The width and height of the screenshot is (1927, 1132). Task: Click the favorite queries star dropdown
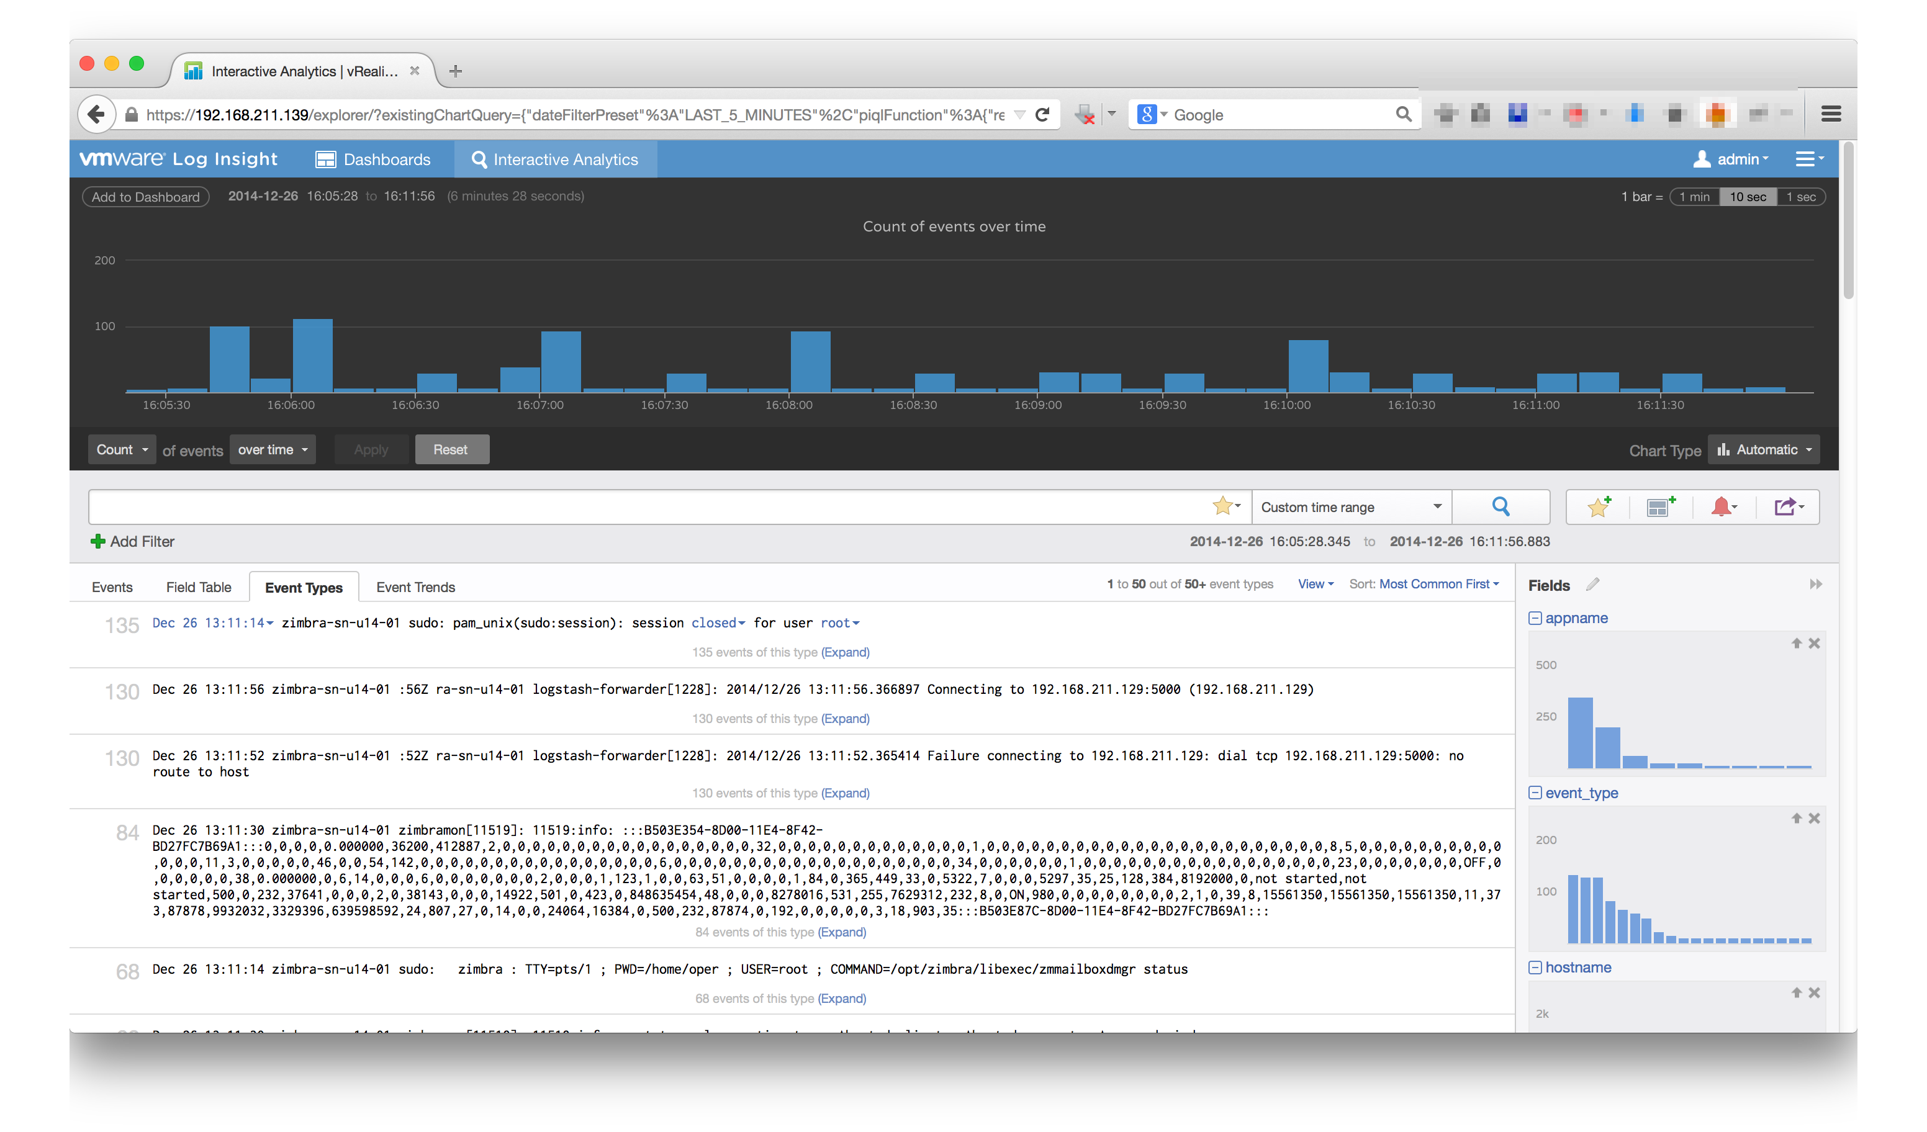[1227, 506]
